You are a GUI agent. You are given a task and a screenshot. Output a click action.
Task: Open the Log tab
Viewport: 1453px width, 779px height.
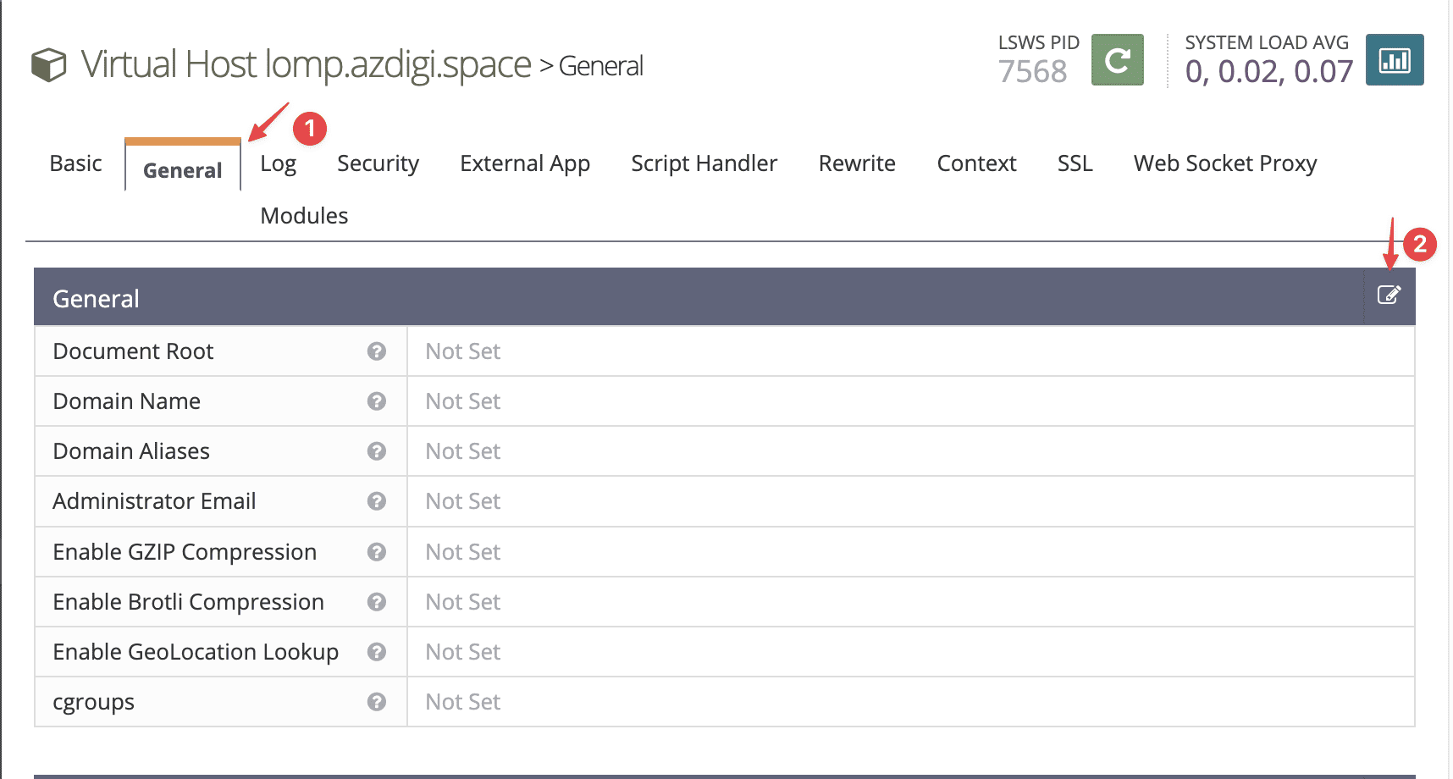[x=278, y=163]
